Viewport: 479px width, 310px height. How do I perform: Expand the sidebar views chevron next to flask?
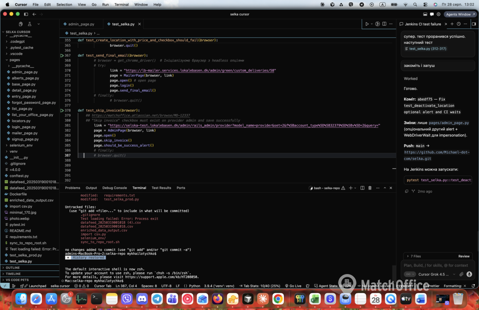(x=39, y=24)
